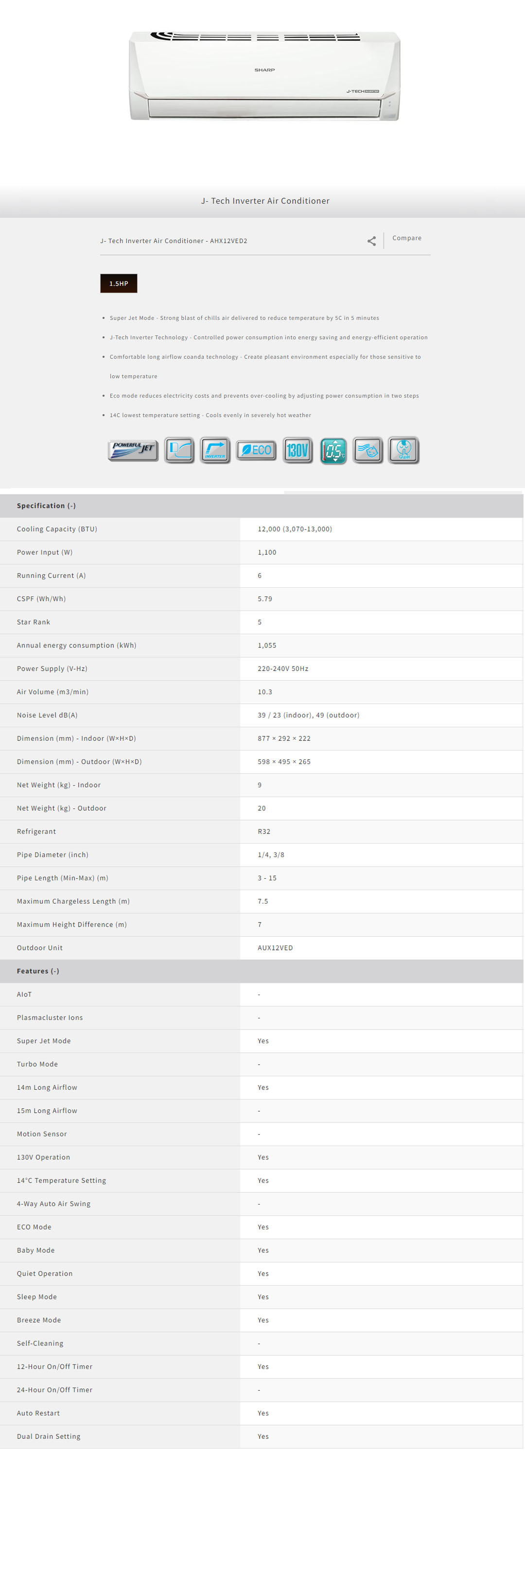This screenshot has width=525, height=1575.
Task: Click the Sharp air conditioner product image
Action: (x=264, y=76)
